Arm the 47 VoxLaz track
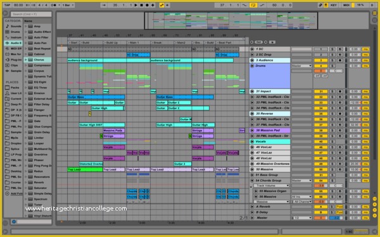The height and width of the screenshot is (237, 380). (340, 153)
